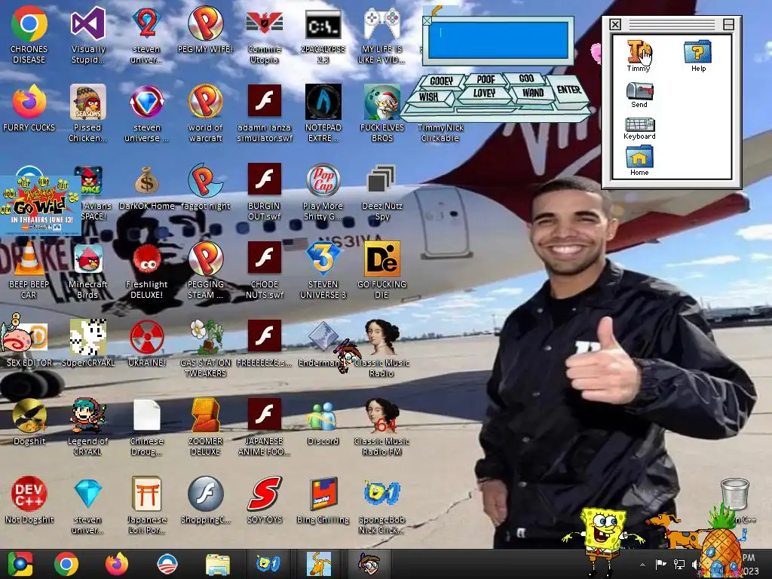The width and height of the screenshot is (772, 579).
Task: Open the DarkOK Home money bag icon
Action: [x=147, y=180]
